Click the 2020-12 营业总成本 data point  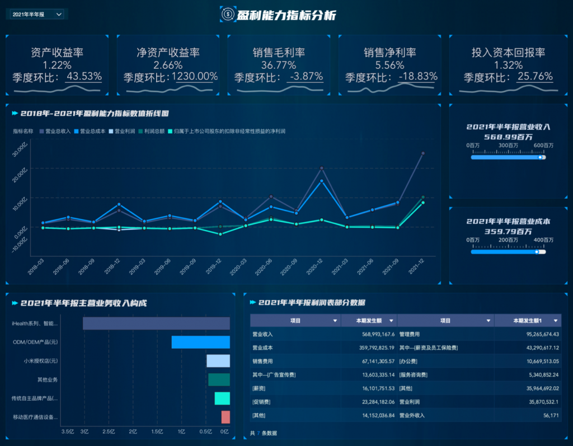[x=322, y=181]
